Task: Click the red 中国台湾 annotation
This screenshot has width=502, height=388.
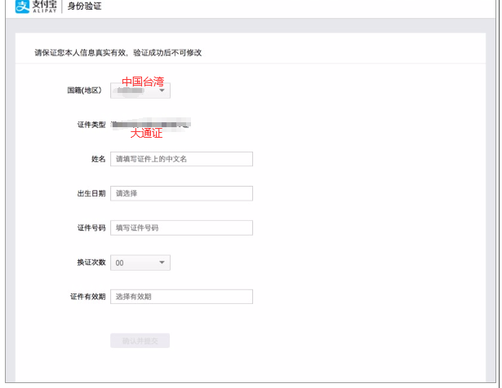Action: pyautogui.click(x=143, y=81)
